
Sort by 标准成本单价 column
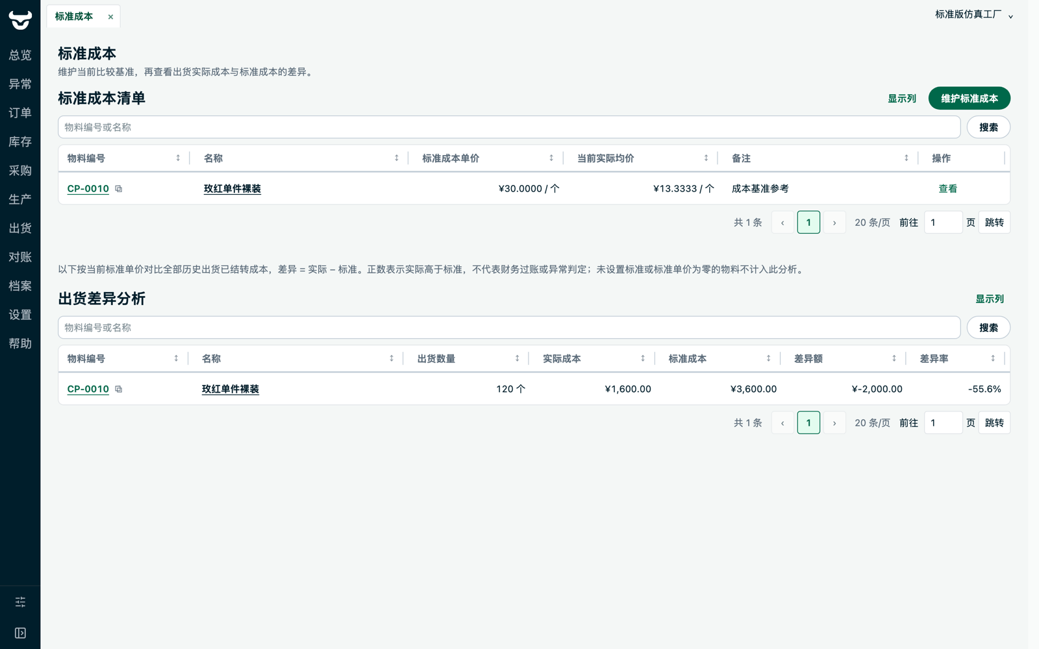[551, 158]
